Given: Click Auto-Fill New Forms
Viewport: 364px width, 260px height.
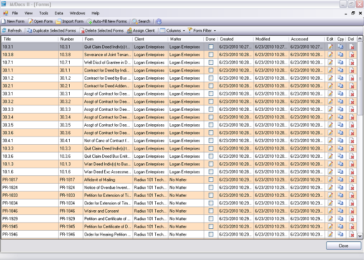Looking at the screenshot, I should tap(107, 21).
